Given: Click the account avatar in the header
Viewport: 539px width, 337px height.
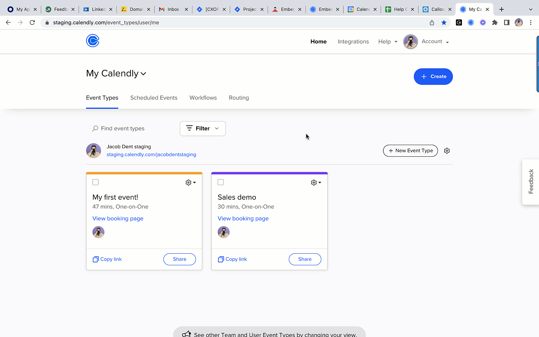Looking at the screenshot, I should [410, 42].
